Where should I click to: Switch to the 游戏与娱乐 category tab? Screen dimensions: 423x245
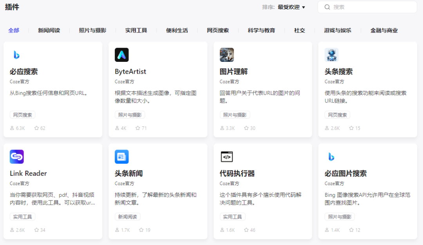coord(338,30)
